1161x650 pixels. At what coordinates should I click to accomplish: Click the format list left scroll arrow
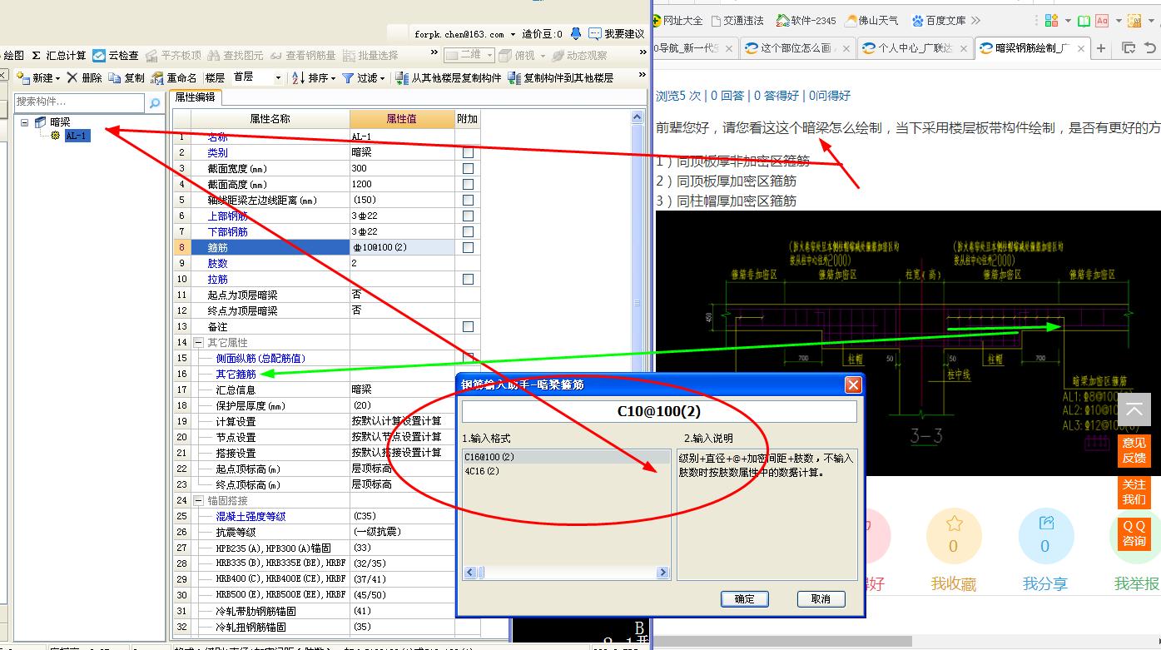[470, 573]
